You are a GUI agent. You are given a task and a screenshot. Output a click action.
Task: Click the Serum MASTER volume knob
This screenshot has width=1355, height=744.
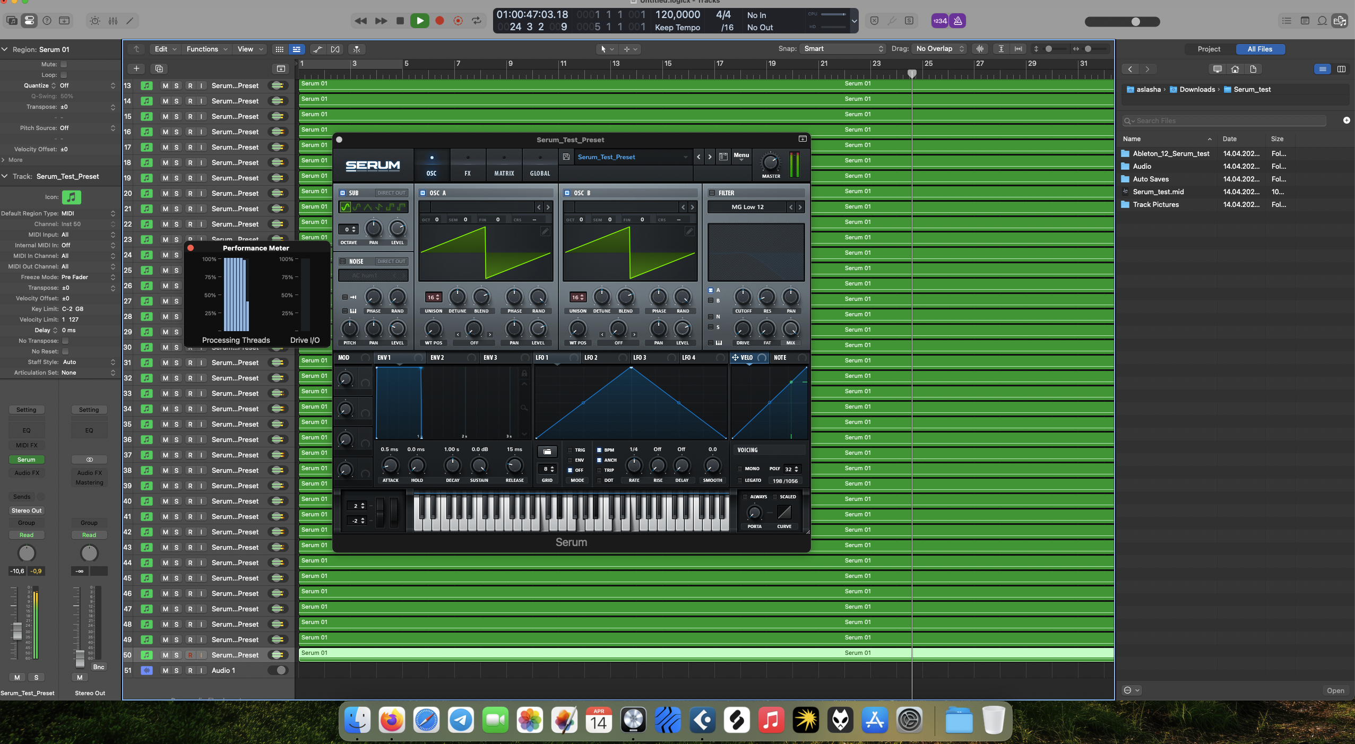[770, 162]
